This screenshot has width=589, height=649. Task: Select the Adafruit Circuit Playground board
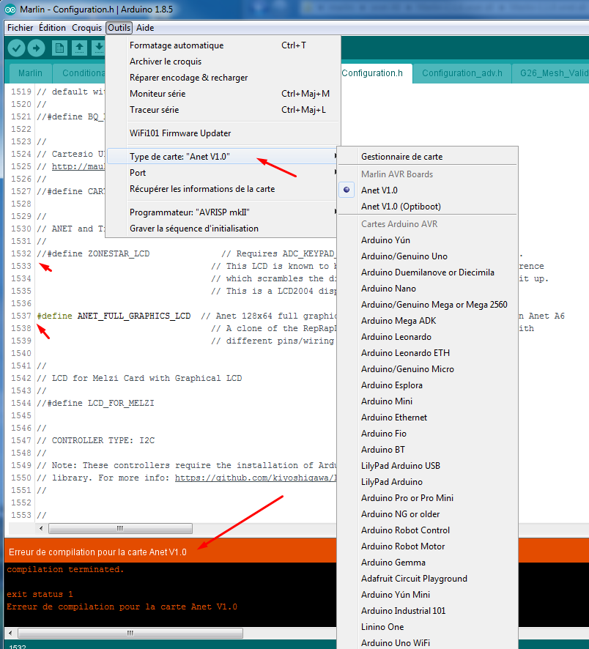click(x=428, y=579)
